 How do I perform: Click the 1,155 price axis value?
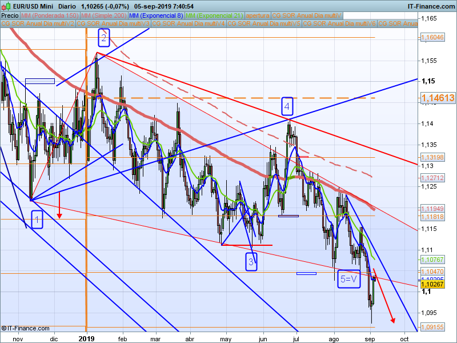(429, 61)
